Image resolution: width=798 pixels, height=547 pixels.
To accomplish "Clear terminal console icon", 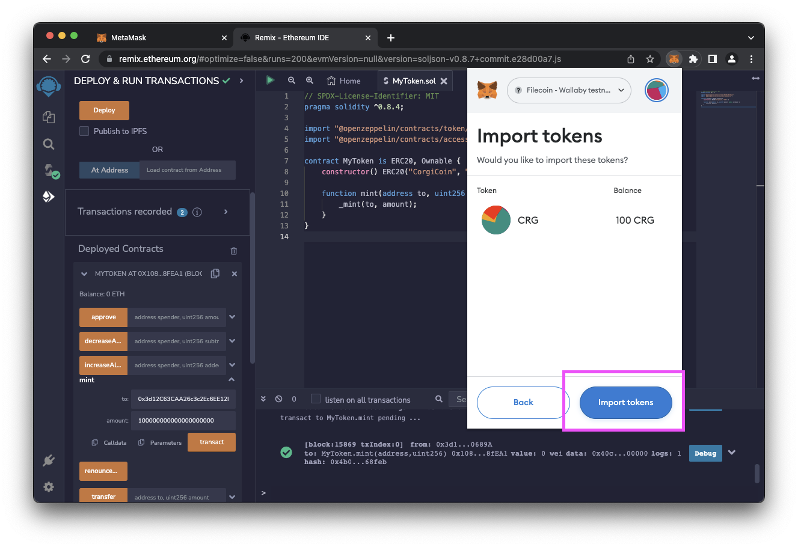I will click(278, 399).
